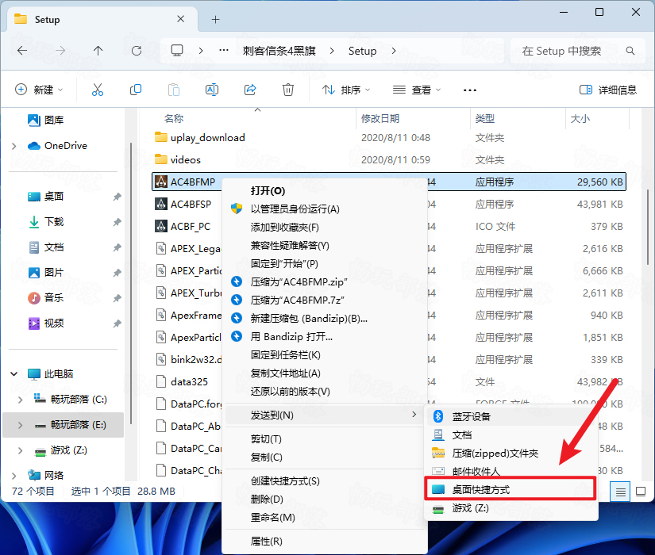Send to 游戏 (Z:) drive

511,508
